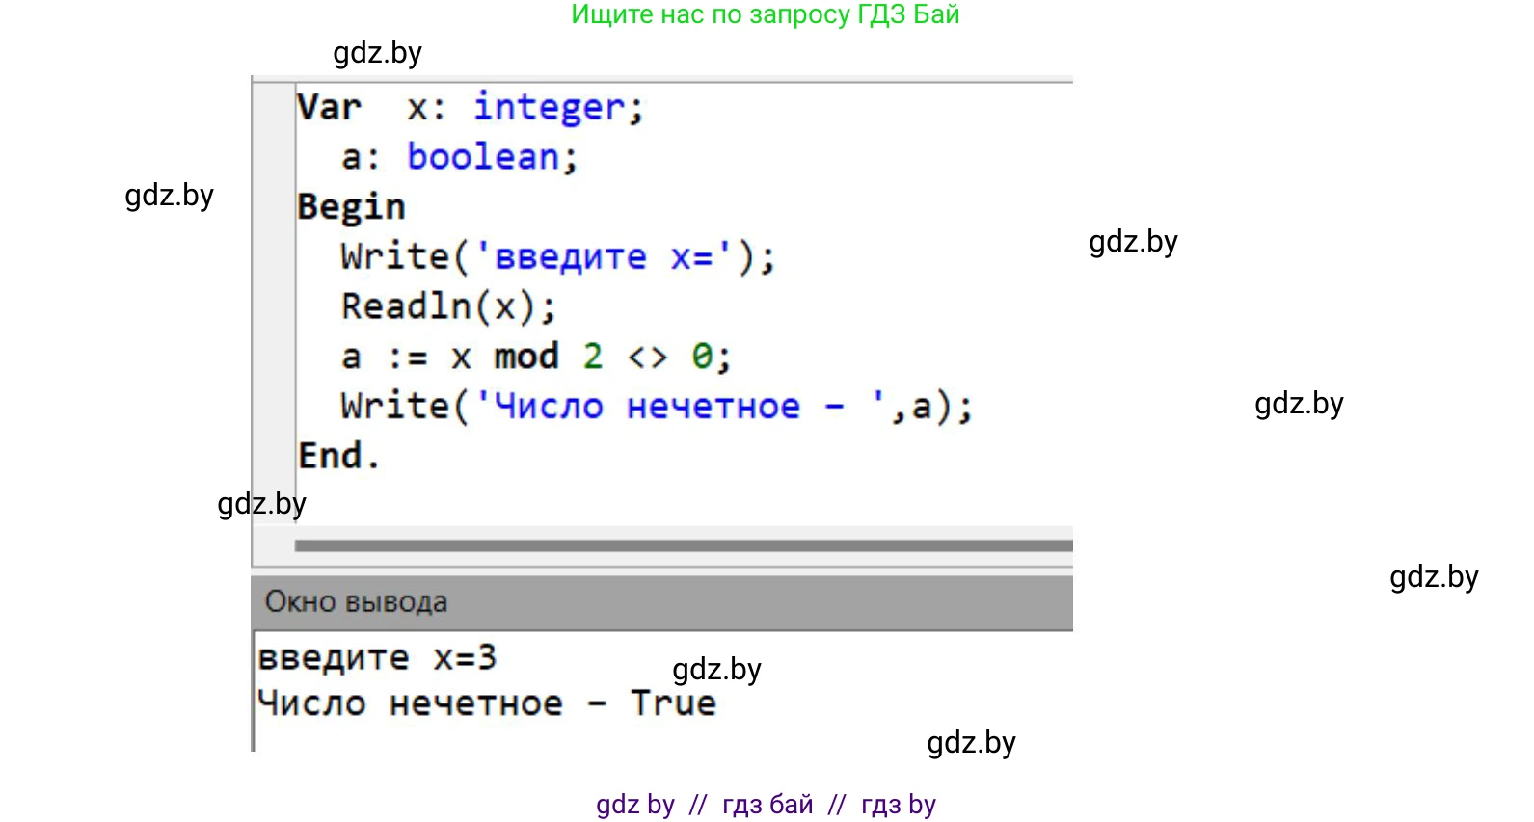Click the 'mod' operator keyword

[x=526, y=357]
